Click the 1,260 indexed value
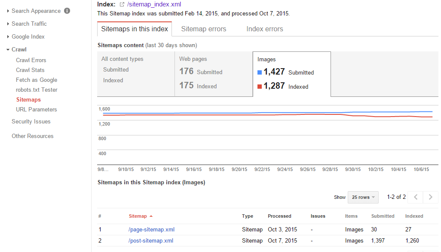Viewport: 441px width, 252px height. click(412, 241)
